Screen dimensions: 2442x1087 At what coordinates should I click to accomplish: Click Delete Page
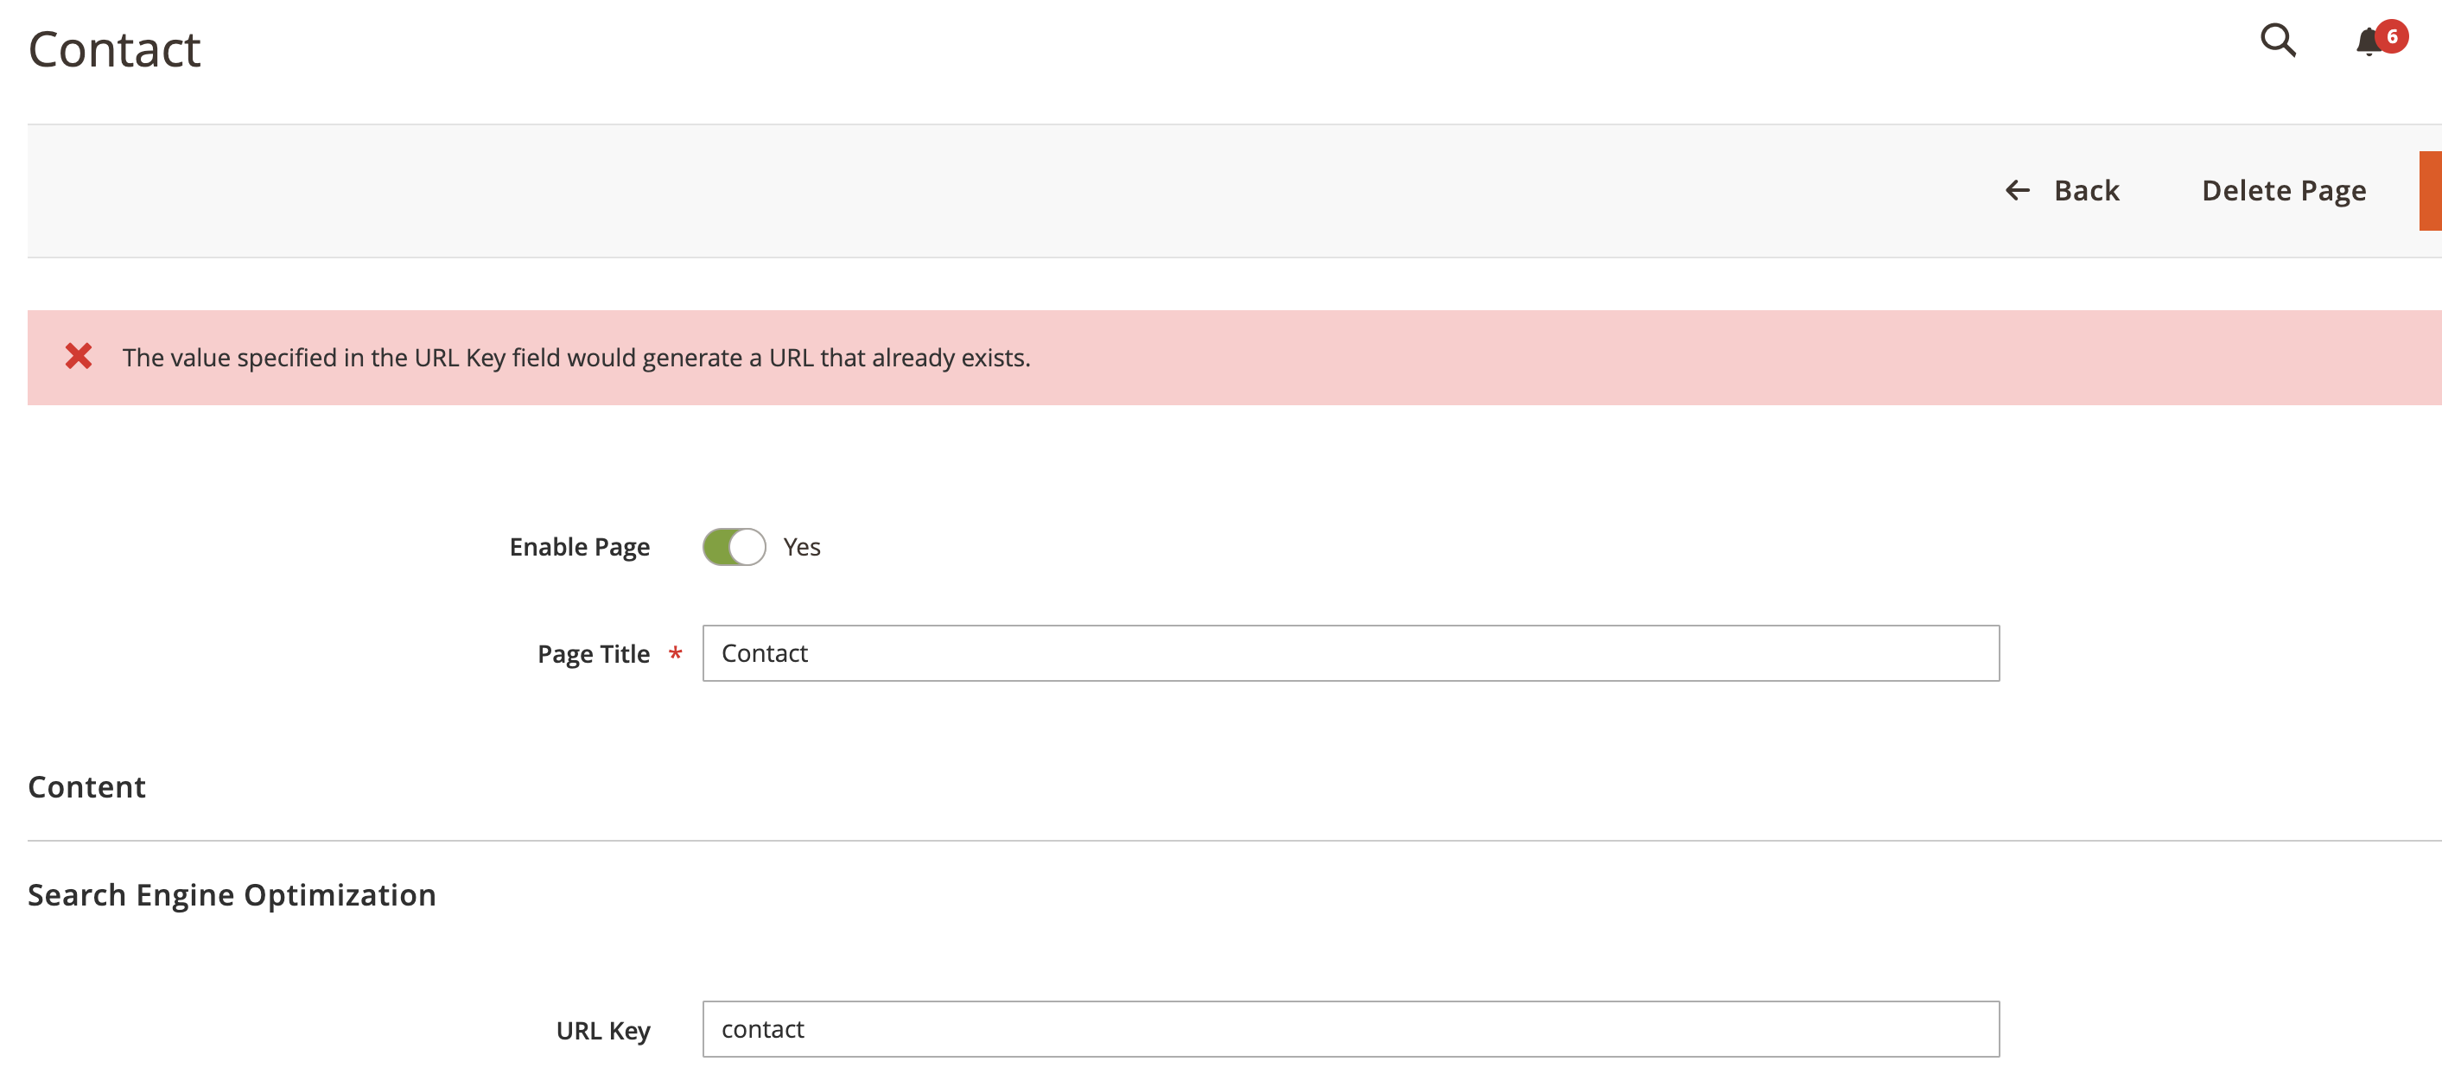[2285, 190]
